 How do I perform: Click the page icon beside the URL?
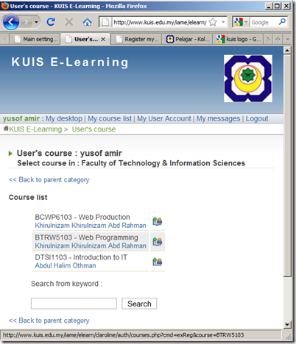pyautogui.click(x=105, y=22)
